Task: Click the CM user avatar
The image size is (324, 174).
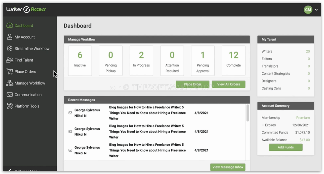Action: (x=308, y=10)
